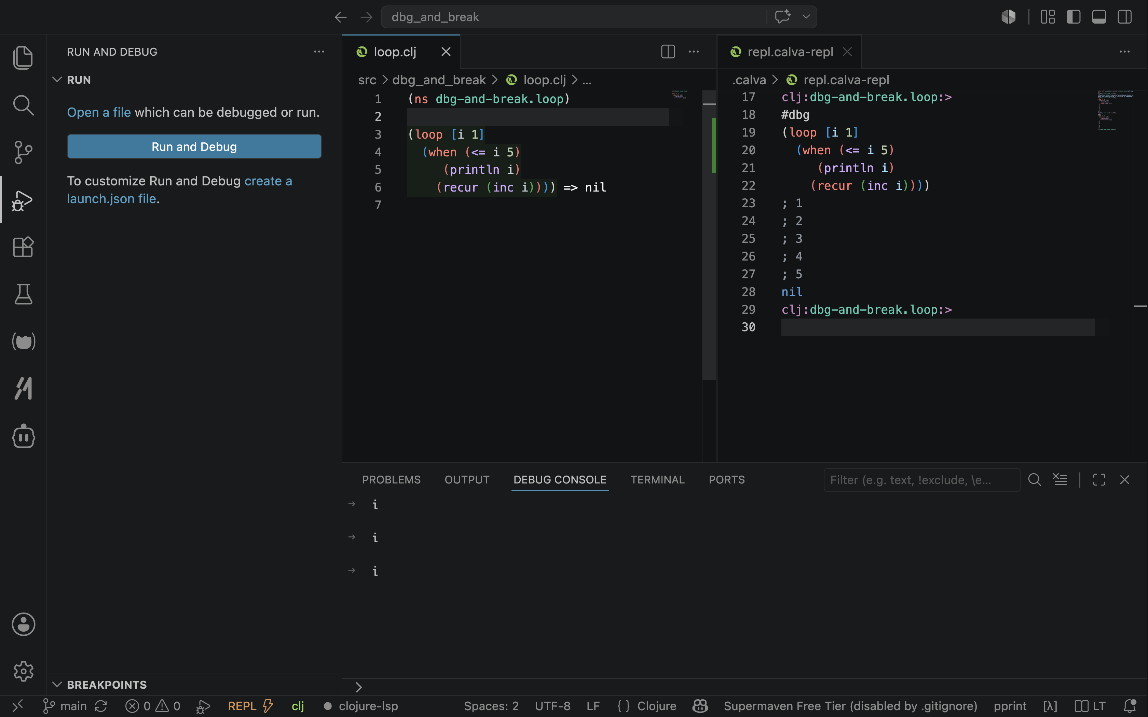Open more actions for loop.clj editor group
This screenshot has width=1148, height=717.
tap(694, 51)
